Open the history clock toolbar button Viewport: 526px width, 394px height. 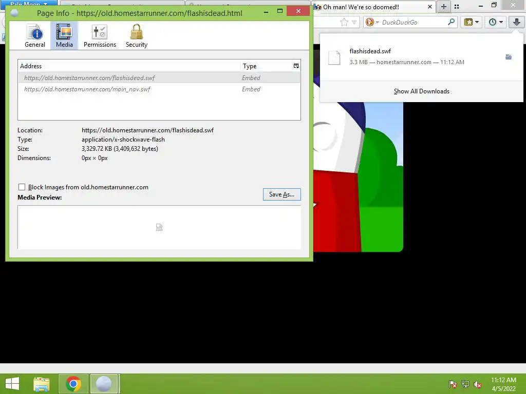(x=496, y=22)
